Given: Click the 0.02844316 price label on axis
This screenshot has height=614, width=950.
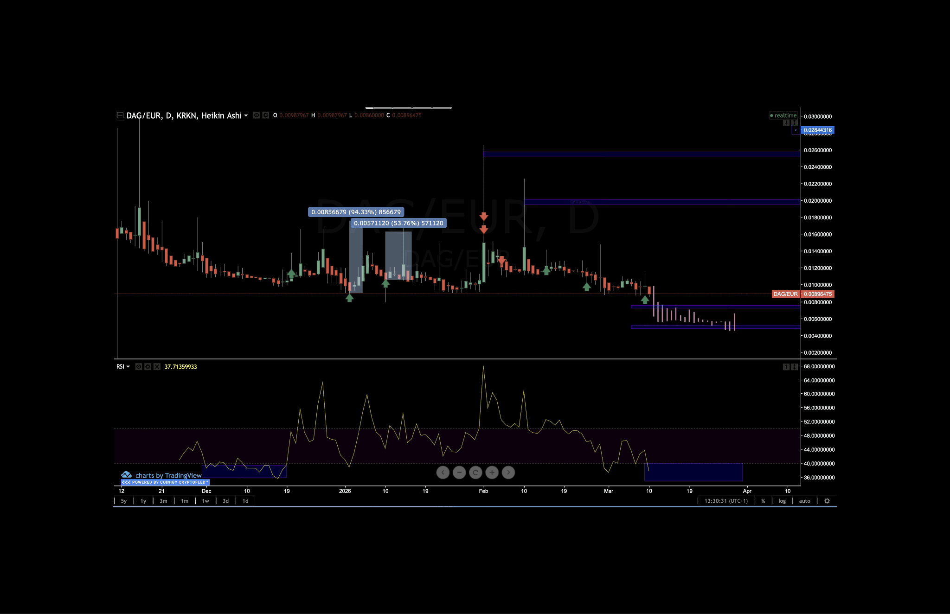Looking at the screenshot, I should click(817, 130).
